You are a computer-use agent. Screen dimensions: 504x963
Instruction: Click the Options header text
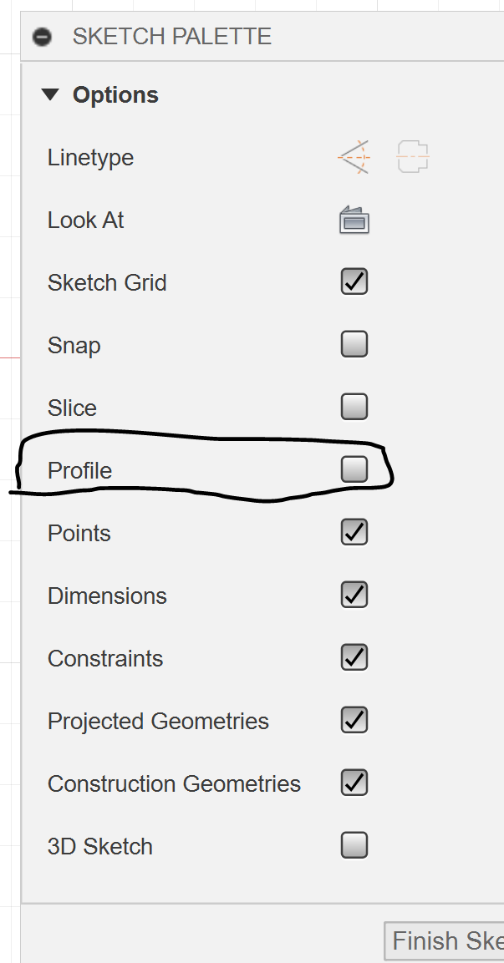[x=115, y=94]
